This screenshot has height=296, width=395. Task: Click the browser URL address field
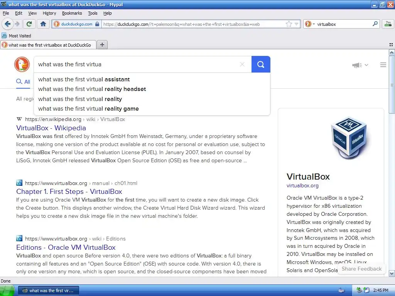click(193, 24)
